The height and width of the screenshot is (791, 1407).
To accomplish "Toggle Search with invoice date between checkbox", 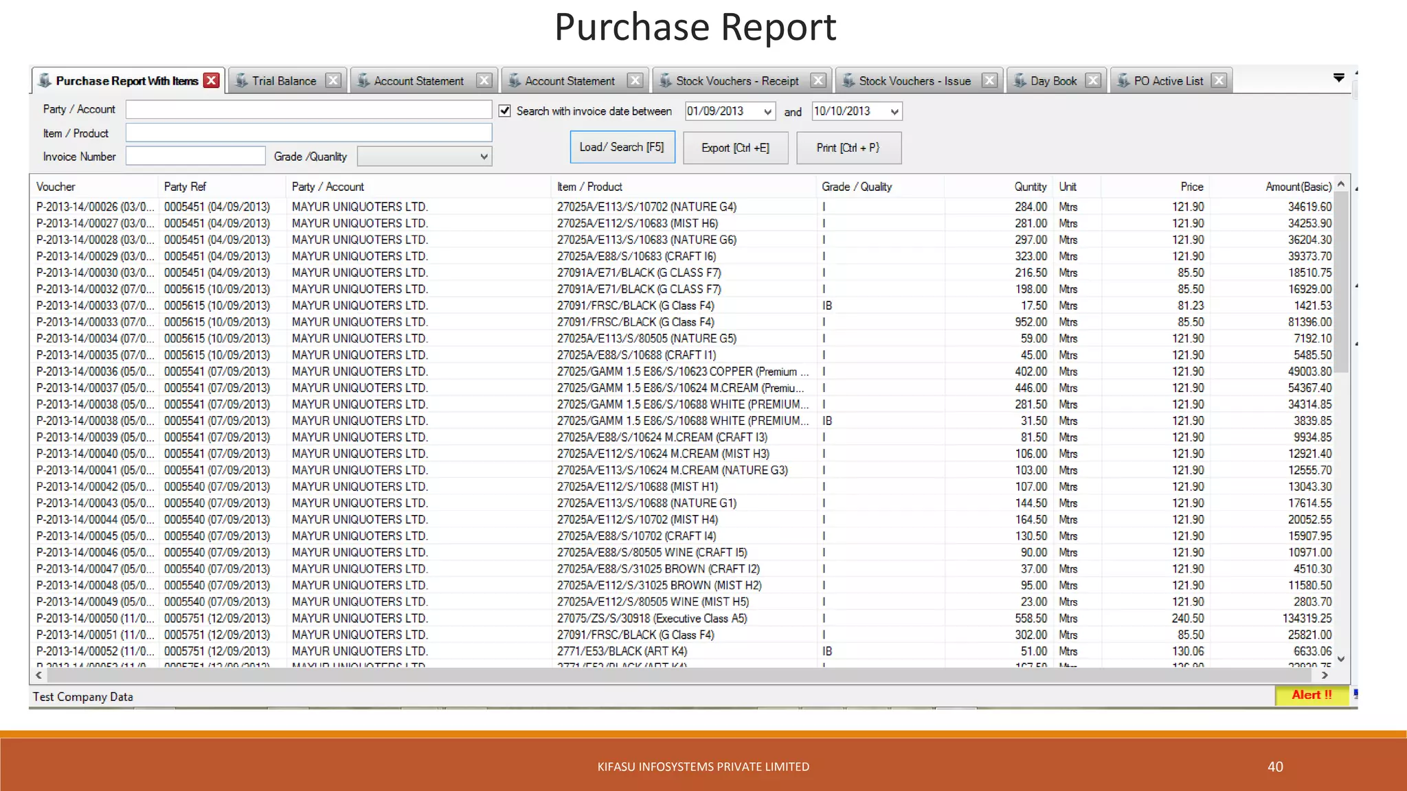I will (505, 111).
